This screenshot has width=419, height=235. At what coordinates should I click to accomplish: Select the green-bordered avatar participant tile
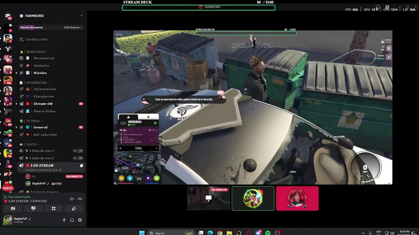coord(253,198)
